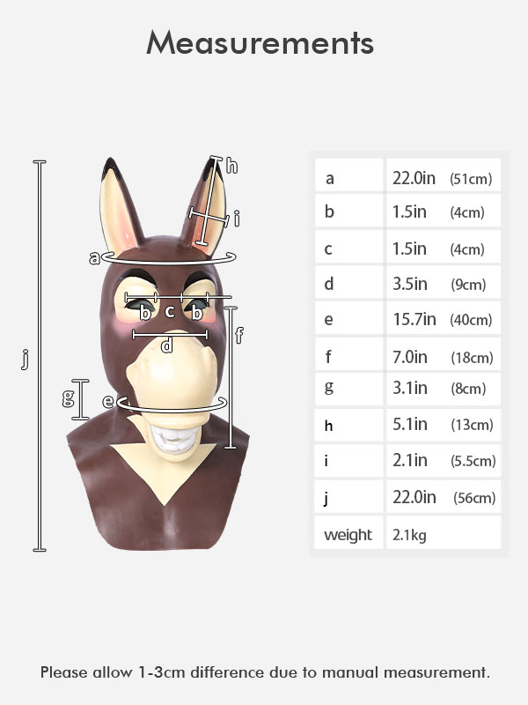Click the 'j' total height label
The height and width of the screenshot is (705, 528).
coord(26,359)
